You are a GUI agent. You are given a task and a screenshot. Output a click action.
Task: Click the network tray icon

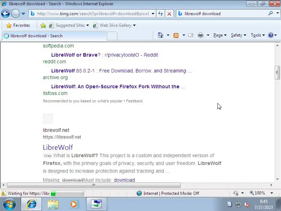238,204
